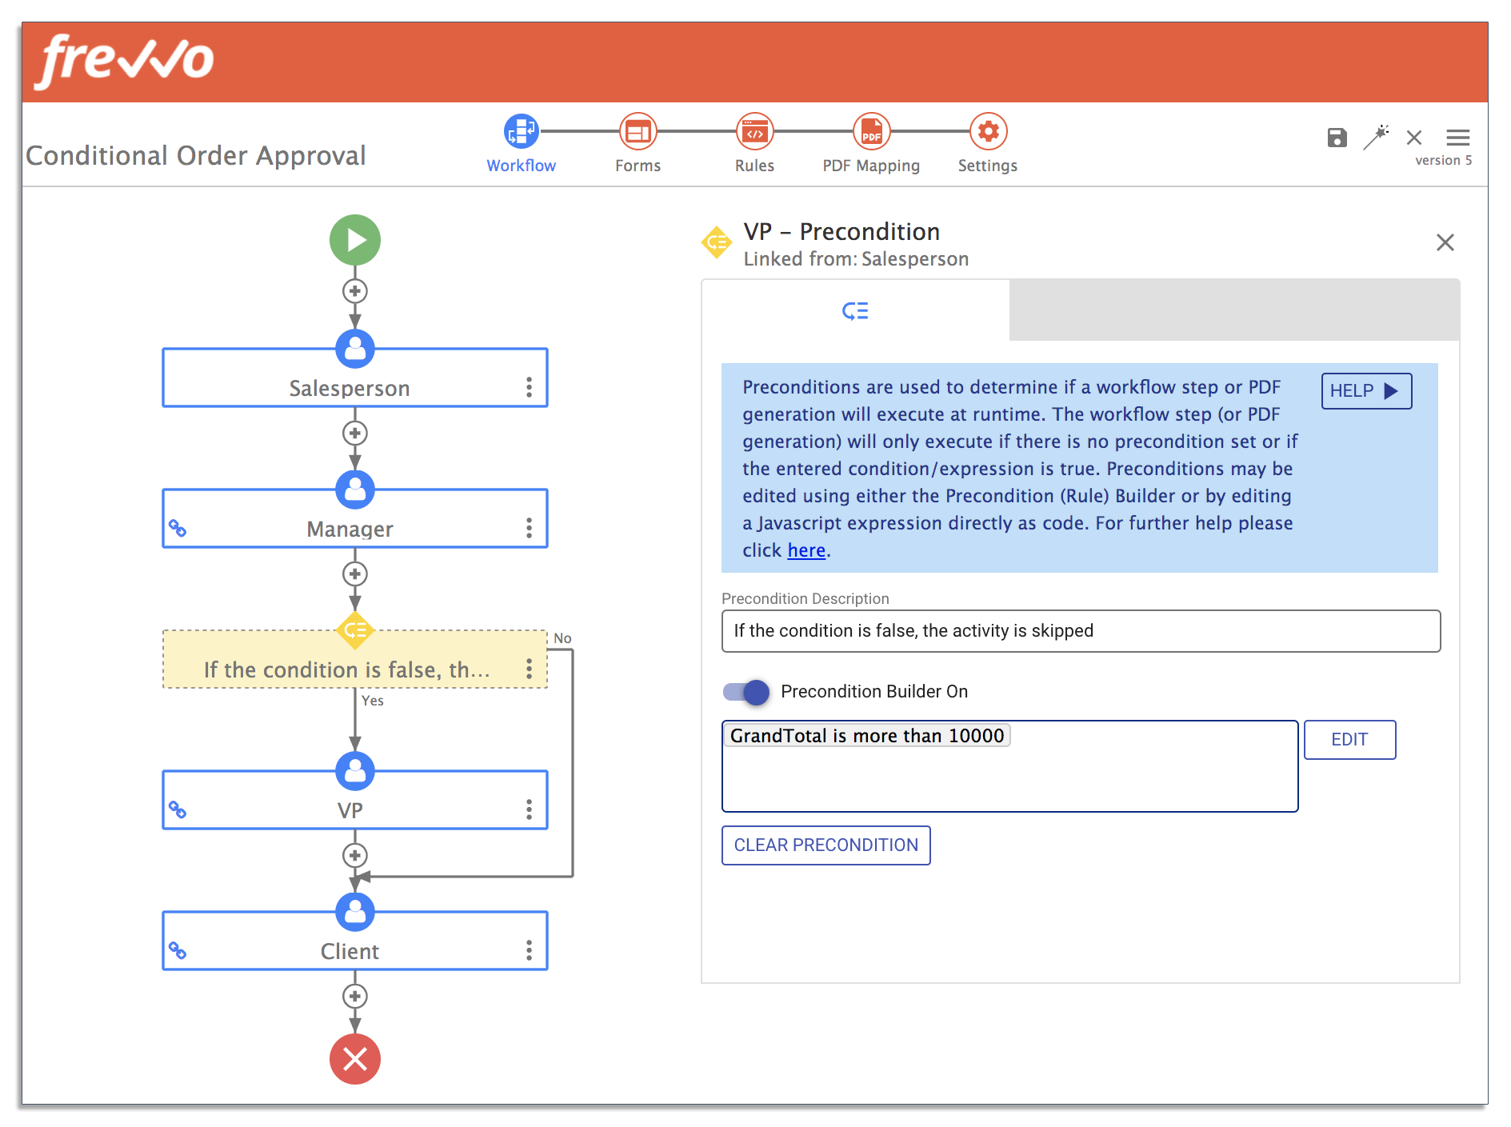1511x1127 pixels.
Task: Add a step before Salesperson
Action: 355,291
